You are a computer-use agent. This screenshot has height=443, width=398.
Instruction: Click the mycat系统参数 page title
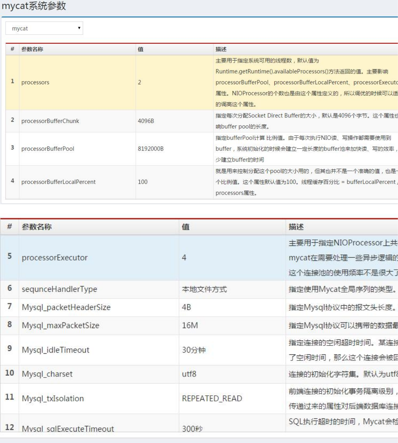(34, 6)
